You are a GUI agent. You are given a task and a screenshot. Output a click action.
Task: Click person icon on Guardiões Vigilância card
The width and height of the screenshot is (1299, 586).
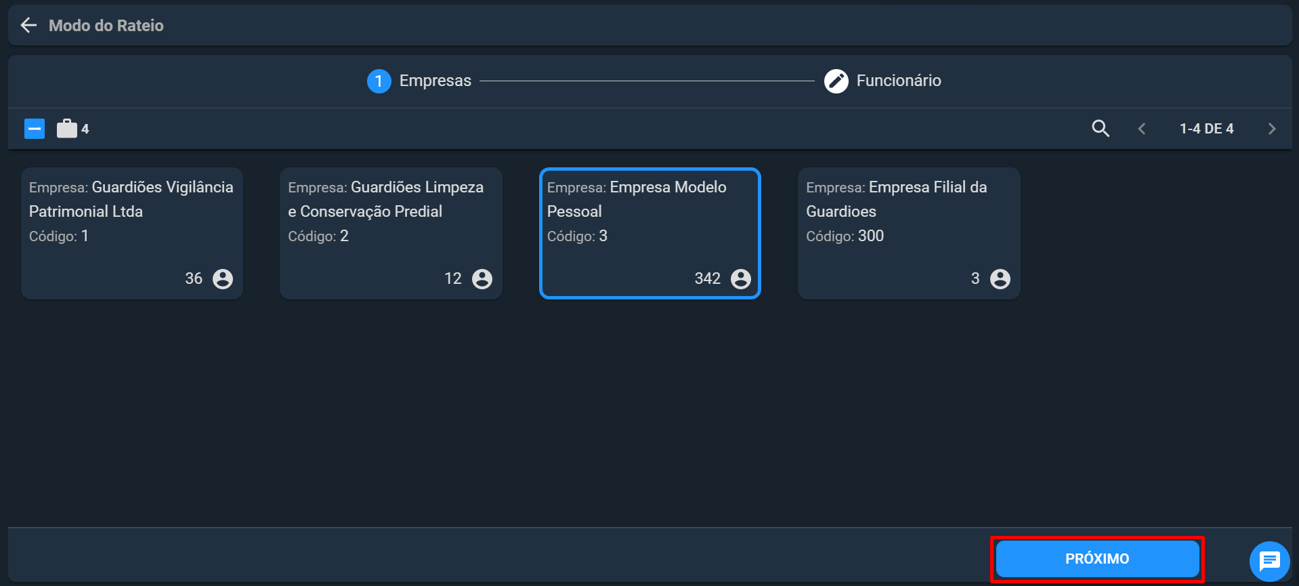tap(223, 278)
